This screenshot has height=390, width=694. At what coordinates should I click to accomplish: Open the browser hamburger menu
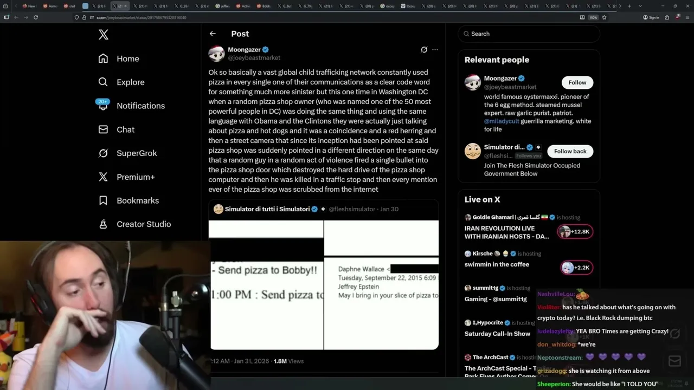point(687,17)
